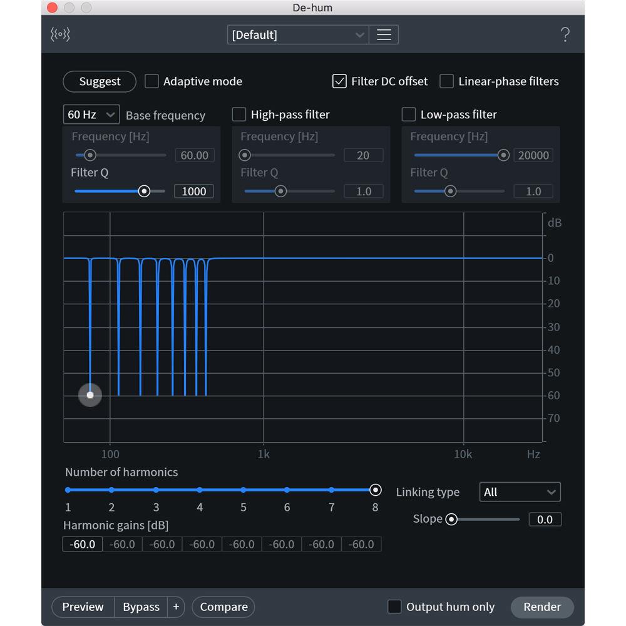Enable Adaptive mode
Viewport: 626px width, 626px height.
(x=151, y=81)
